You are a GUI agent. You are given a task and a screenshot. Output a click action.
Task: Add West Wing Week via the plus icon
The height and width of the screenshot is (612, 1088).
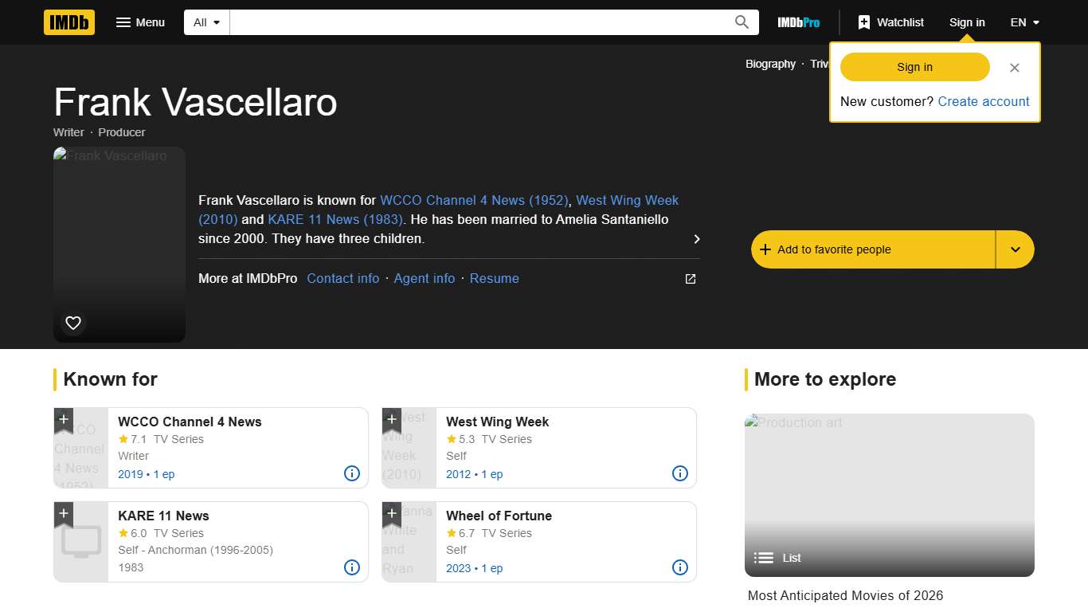click(x=391, y=419)
